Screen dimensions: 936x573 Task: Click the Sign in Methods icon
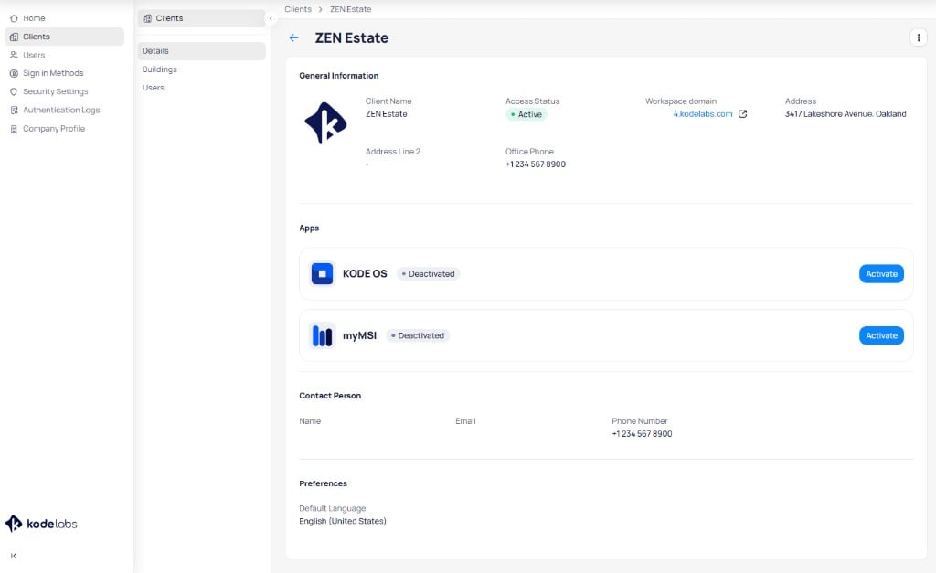click(x=14, y=73)
